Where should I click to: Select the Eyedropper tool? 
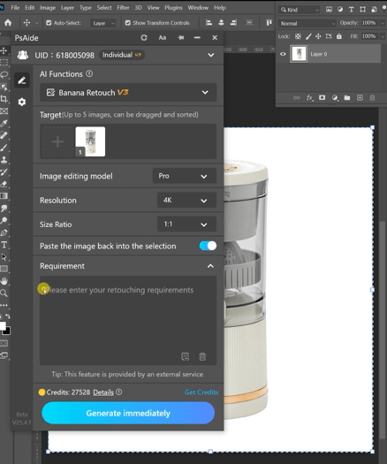tap(4, 123)
